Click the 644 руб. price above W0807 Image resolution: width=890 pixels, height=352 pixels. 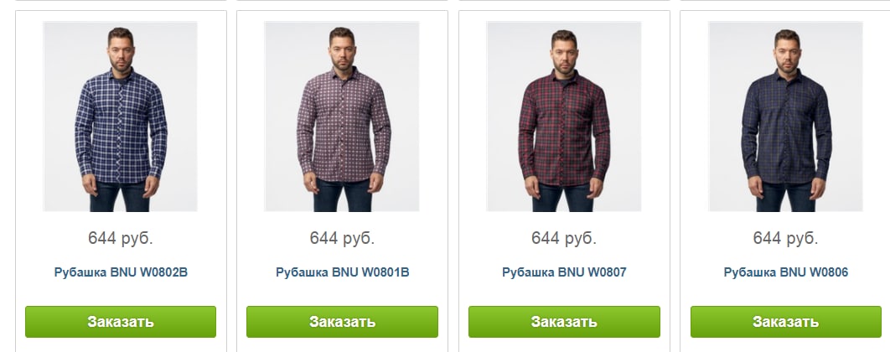click(x=564, y=239)
